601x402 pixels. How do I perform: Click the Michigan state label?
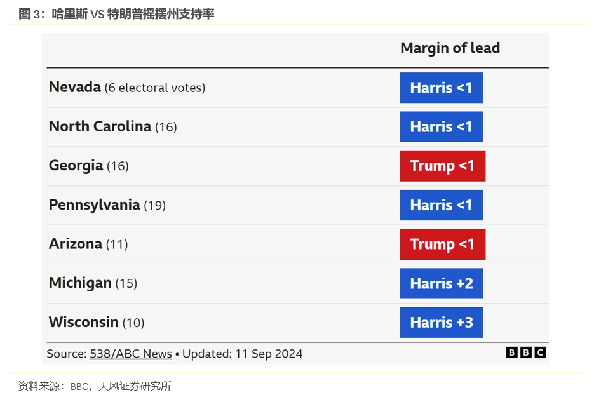click(x=80, y=283)
